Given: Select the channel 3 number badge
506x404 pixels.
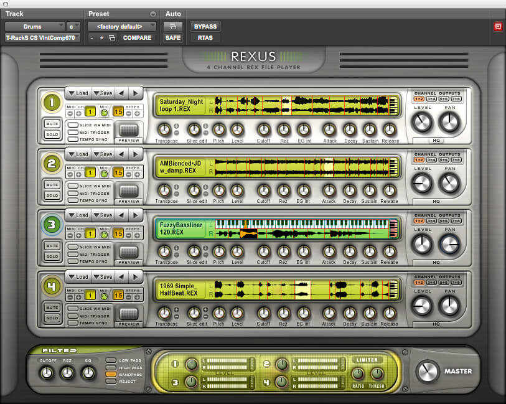Looking at the screenshot, I should point(52,225).
